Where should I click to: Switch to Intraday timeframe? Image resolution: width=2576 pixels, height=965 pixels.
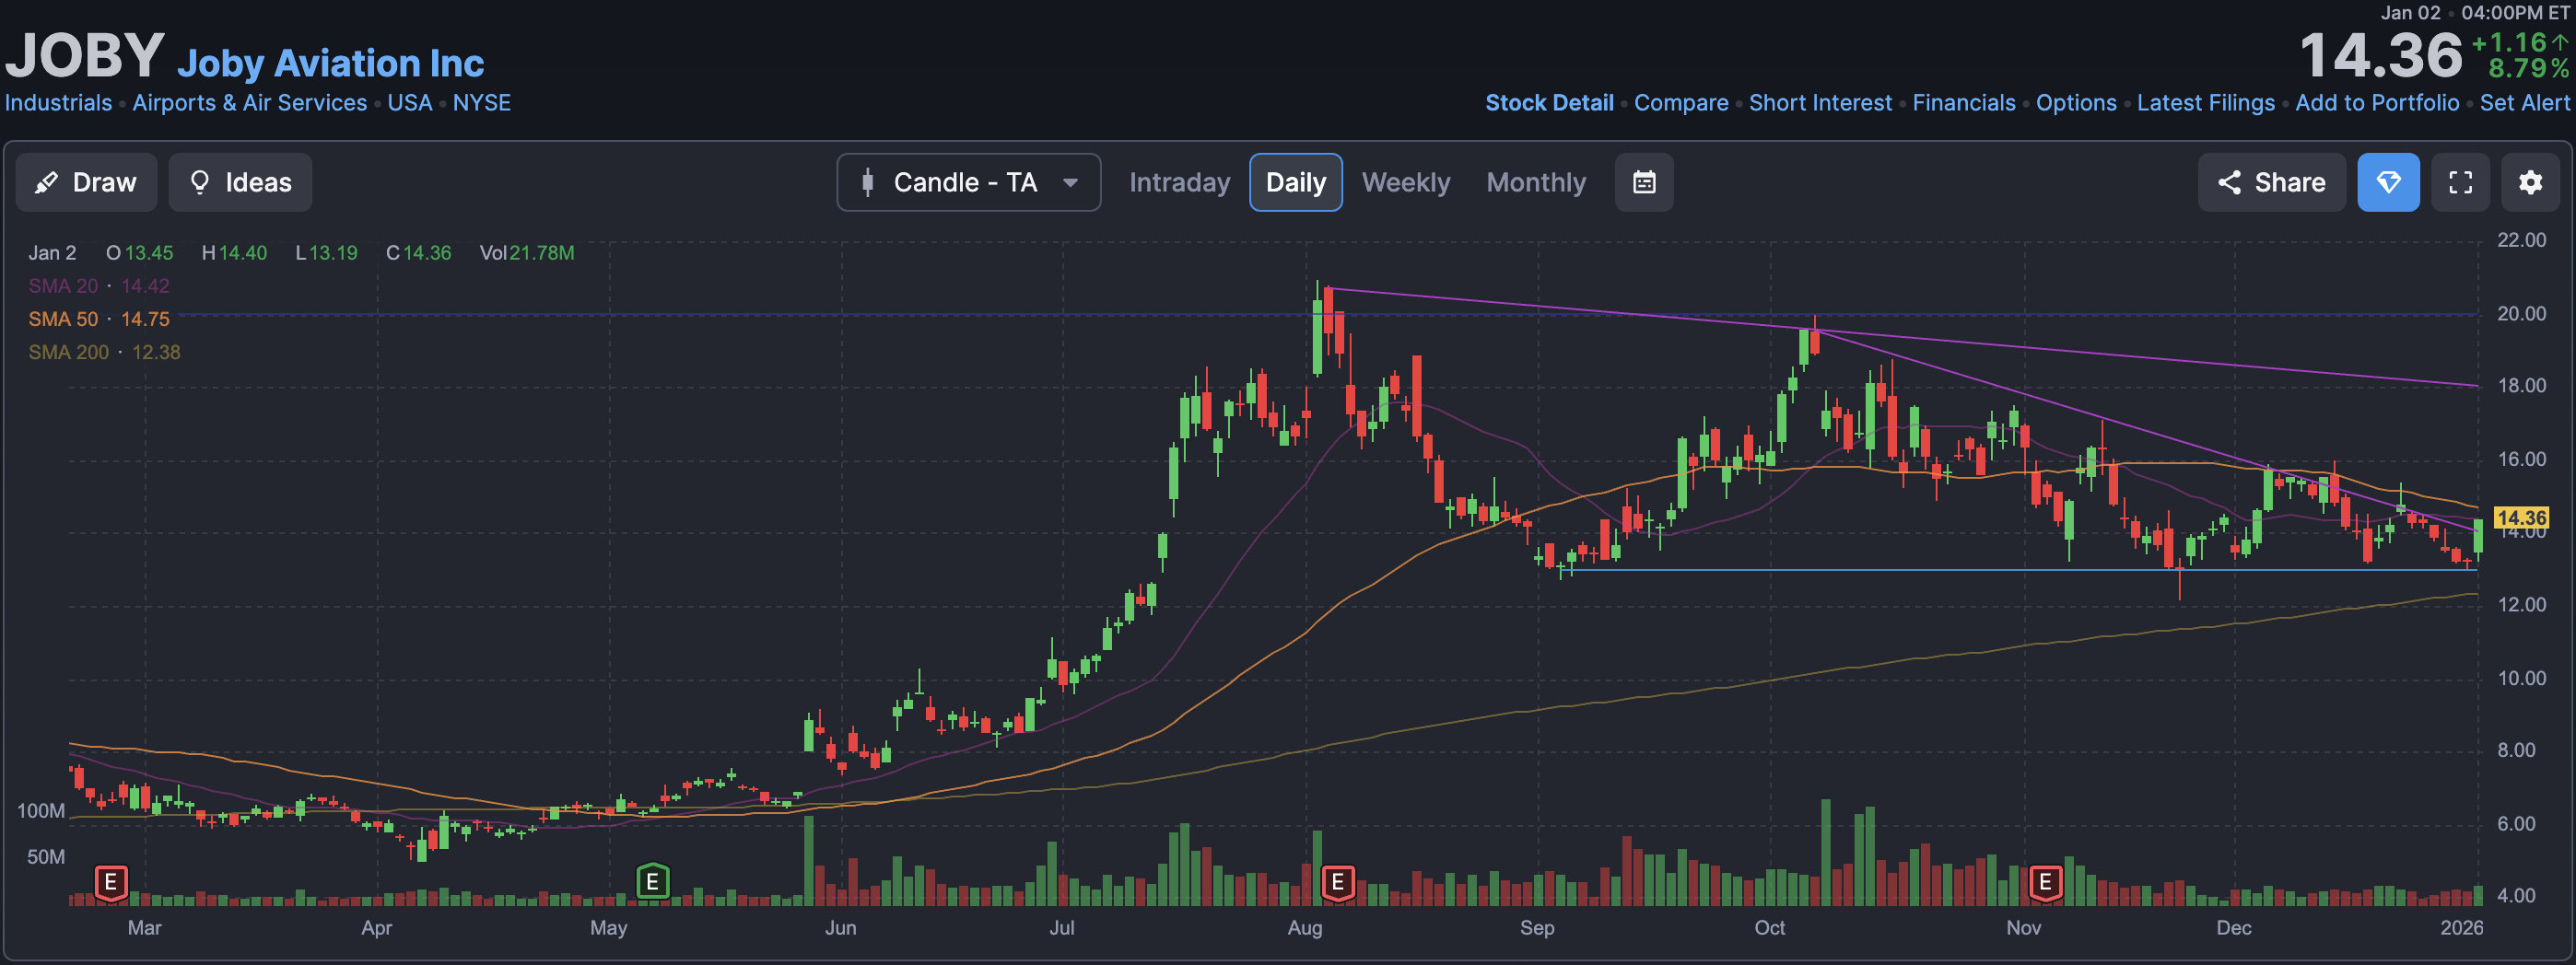(1179, 181)
